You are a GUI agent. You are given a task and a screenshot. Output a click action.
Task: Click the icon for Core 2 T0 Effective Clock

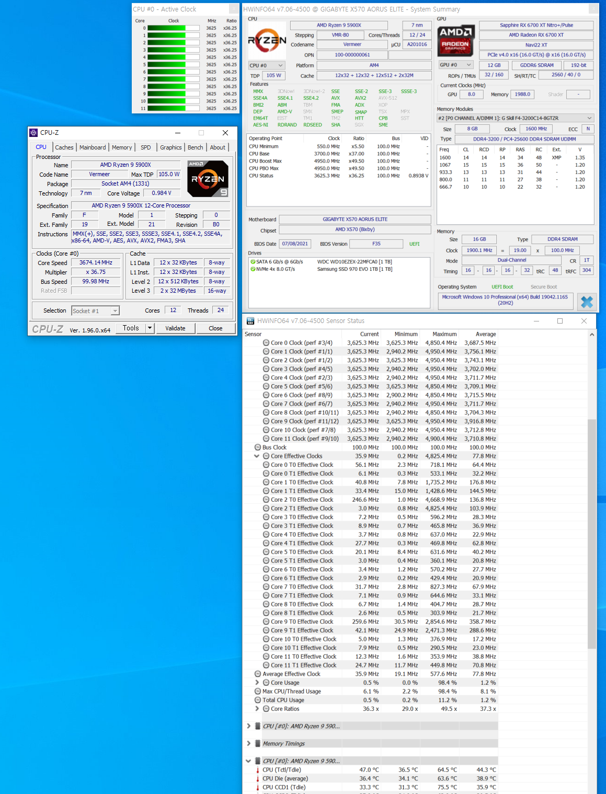[266, 500]
